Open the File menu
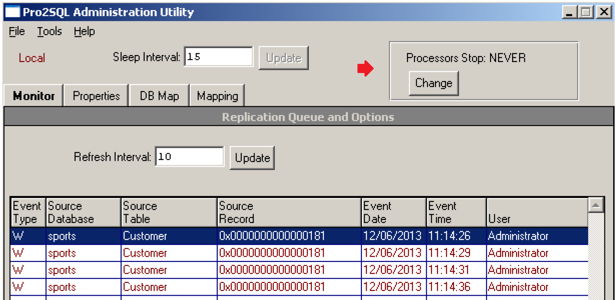 17,31
